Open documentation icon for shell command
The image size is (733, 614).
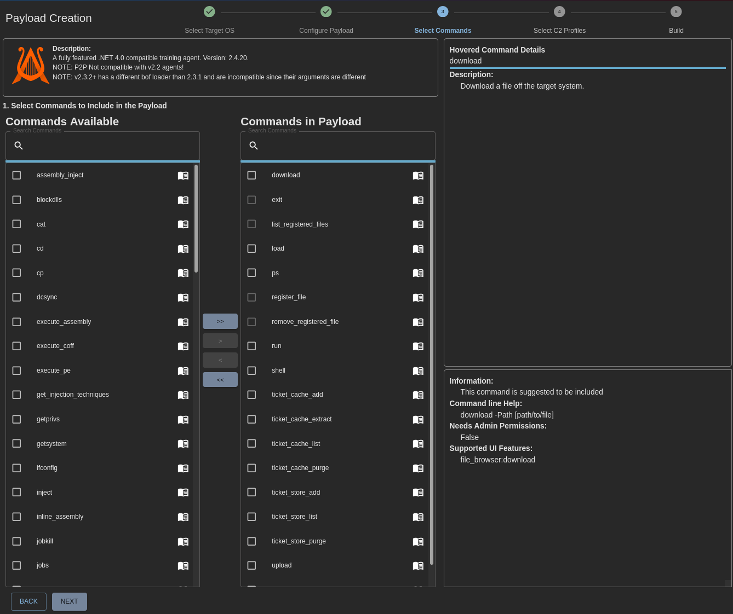[418, 371]
